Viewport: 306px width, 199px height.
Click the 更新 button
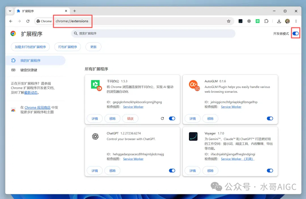coord(93,47)
